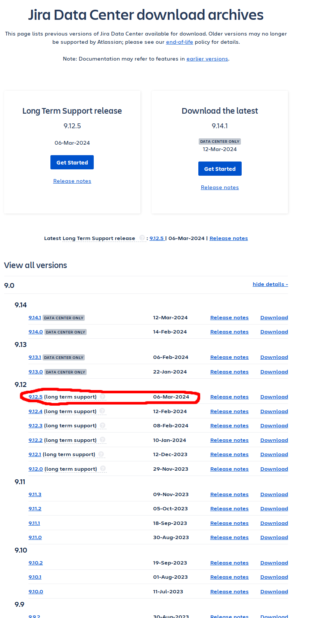The height and width of the screenshot is (618, 310).
Task: Download version 9.12.2
Action: coord(274,440)
